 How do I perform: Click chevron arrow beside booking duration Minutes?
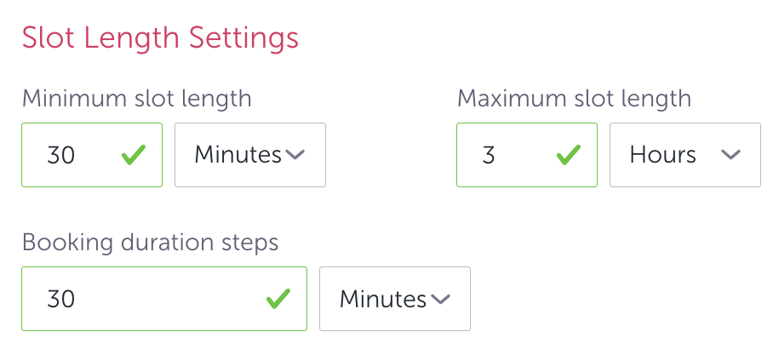(x=439, y=299)
